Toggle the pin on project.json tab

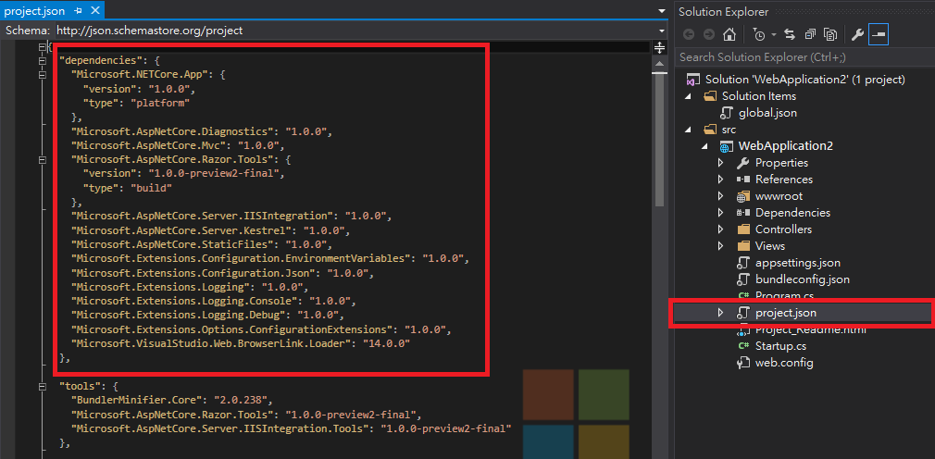79,11
